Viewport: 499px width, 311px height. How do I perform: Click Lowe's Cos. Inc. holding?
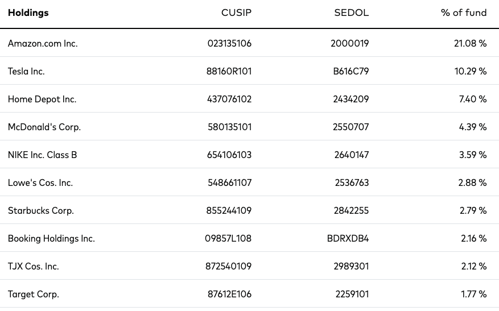click(40, 183)
